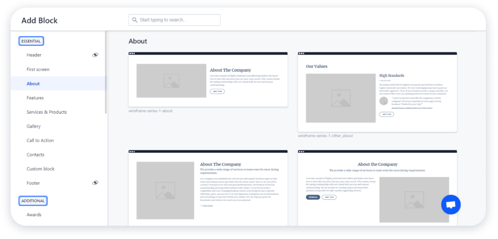Click the three dots atop Our Values block

(301, 54)
